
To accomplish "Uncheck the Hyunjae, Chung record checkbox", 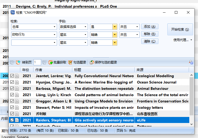I will pyautogui.click(x=12, y=82).
